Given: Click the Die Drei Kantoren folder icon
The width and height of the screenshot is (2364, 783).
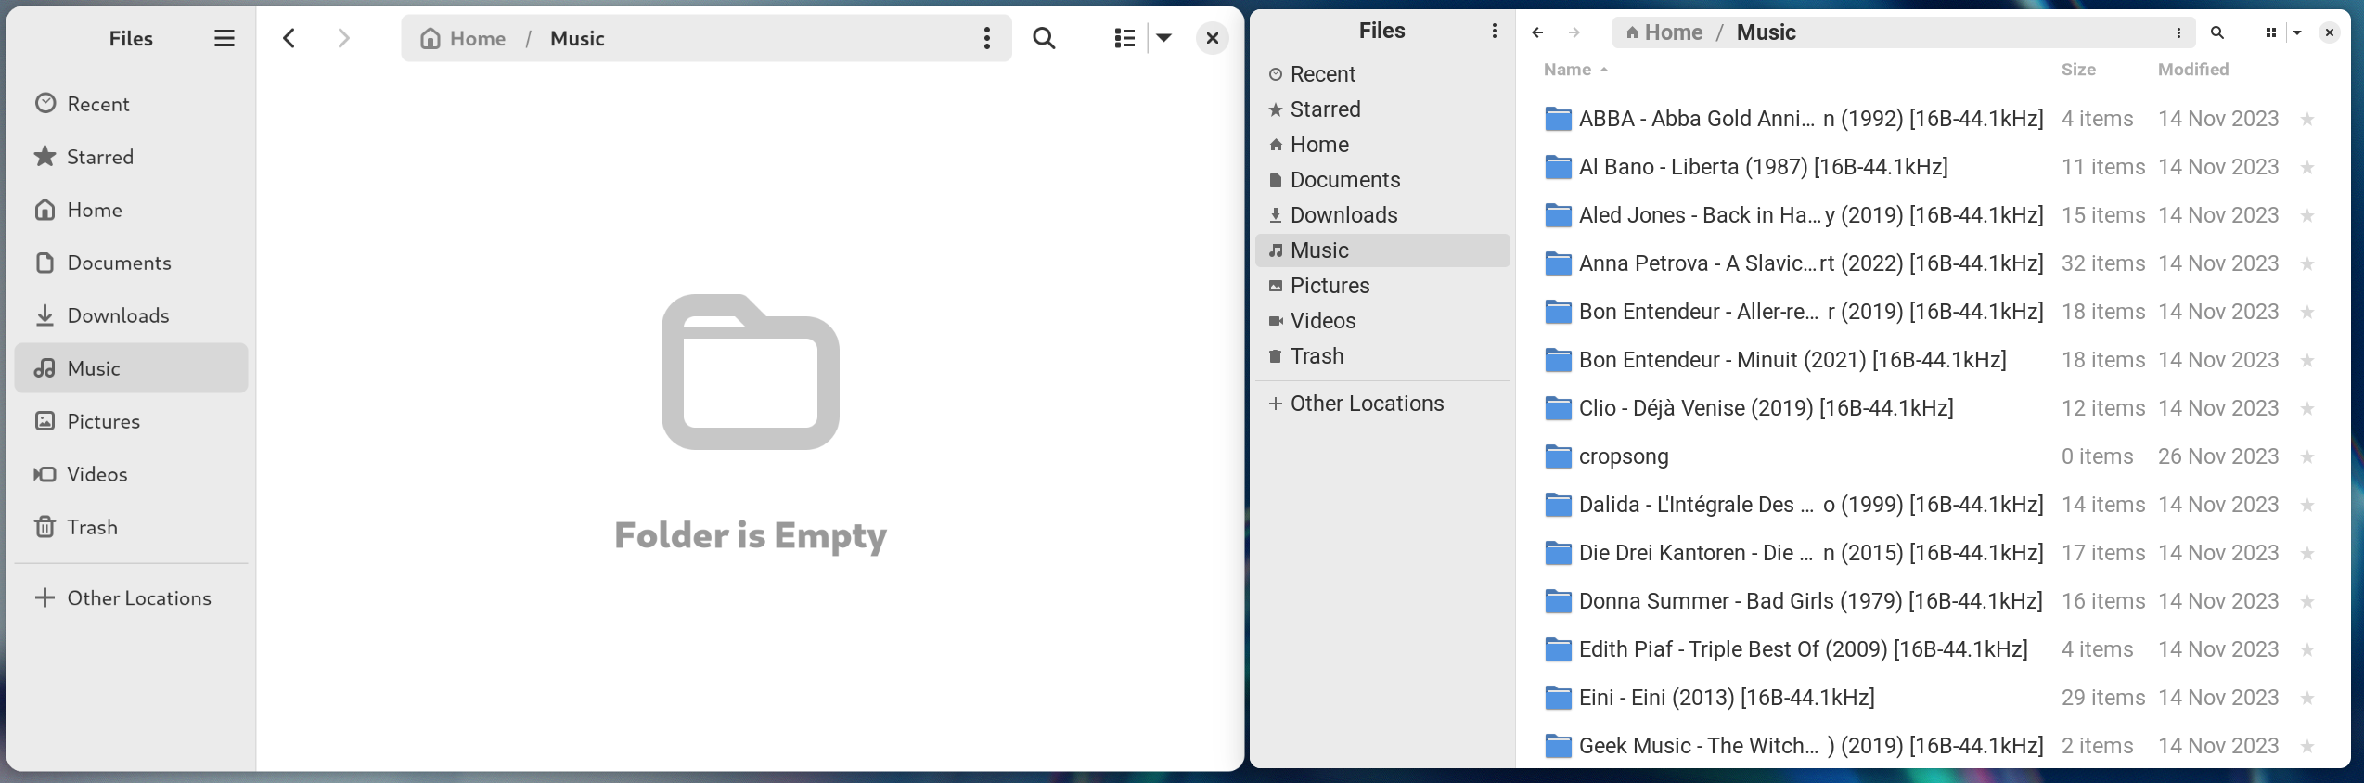Looking at the screenshot, I should click(x=1558, y=553).
